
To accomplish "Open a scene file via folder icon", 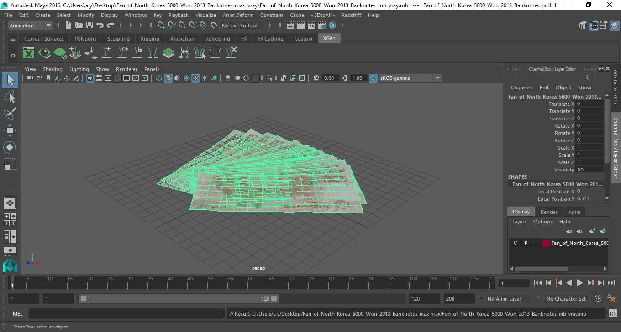I will [x=79, y=26].
